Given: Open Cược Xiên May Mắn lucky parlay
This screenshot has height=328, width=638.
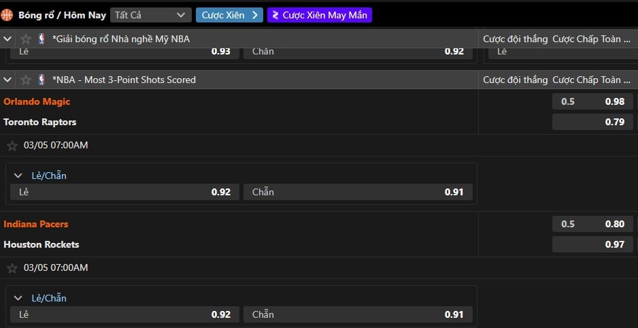Looking at the screenshot, I should [x=320, y=16].
